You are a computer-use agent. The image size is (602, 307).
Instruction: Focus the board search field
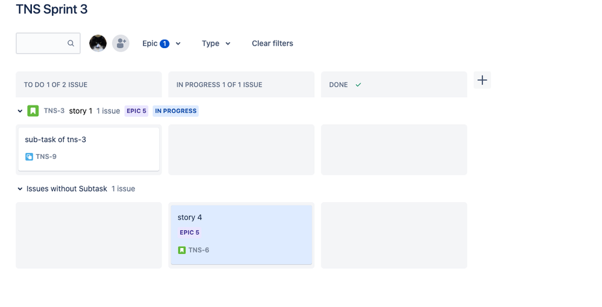[x=48, y=43]
